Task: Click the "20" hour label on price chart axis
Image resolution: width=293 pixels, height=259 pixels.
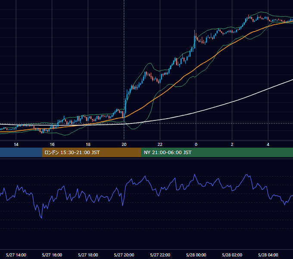Action: point(124,145)
